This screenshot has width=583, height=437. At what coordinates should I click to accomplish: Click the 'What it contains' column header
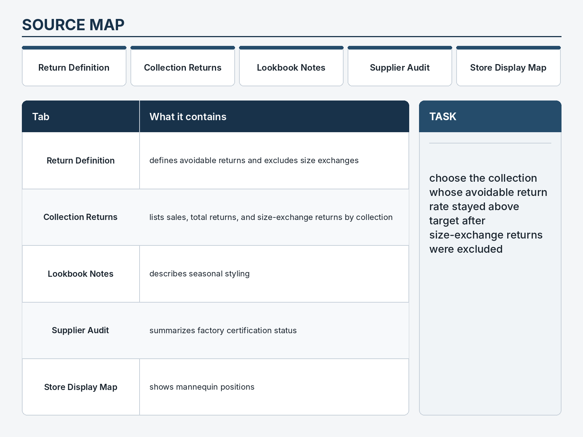click(x=274, y=117)
